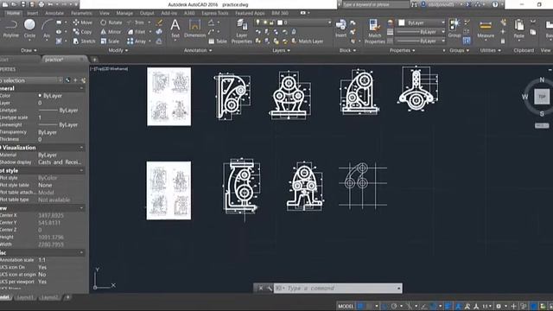Open the No selection dropdown

(31, 80)
